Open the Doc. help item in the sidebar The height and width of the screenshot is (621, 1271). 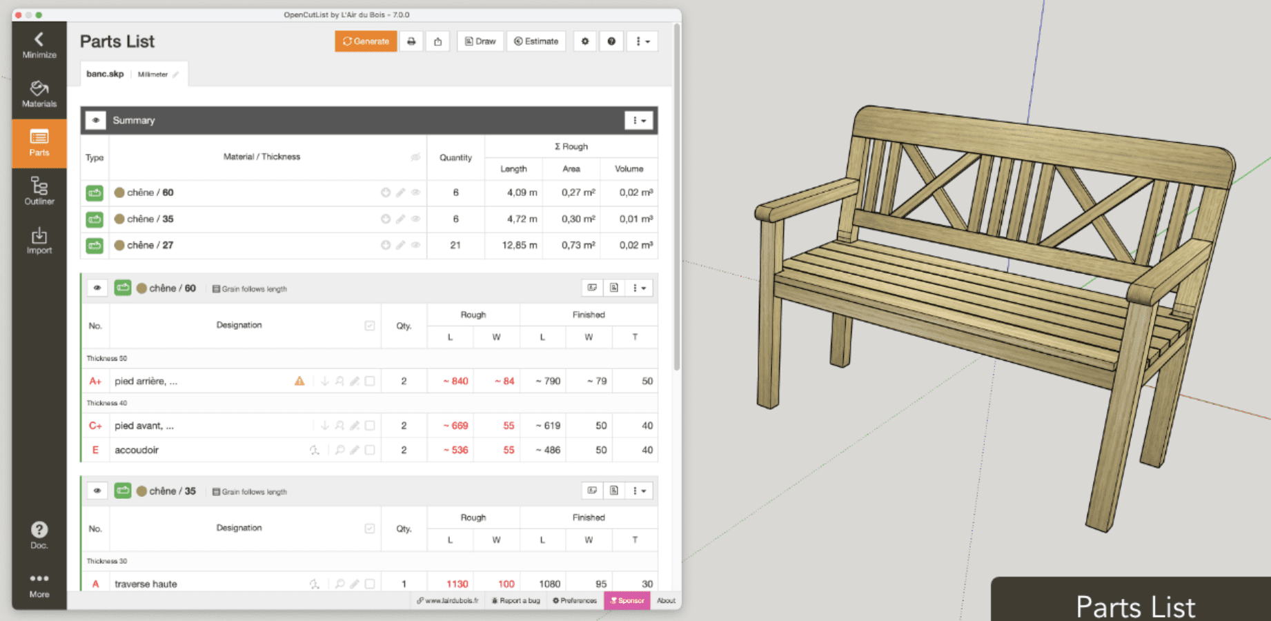(x=39, y=535)
